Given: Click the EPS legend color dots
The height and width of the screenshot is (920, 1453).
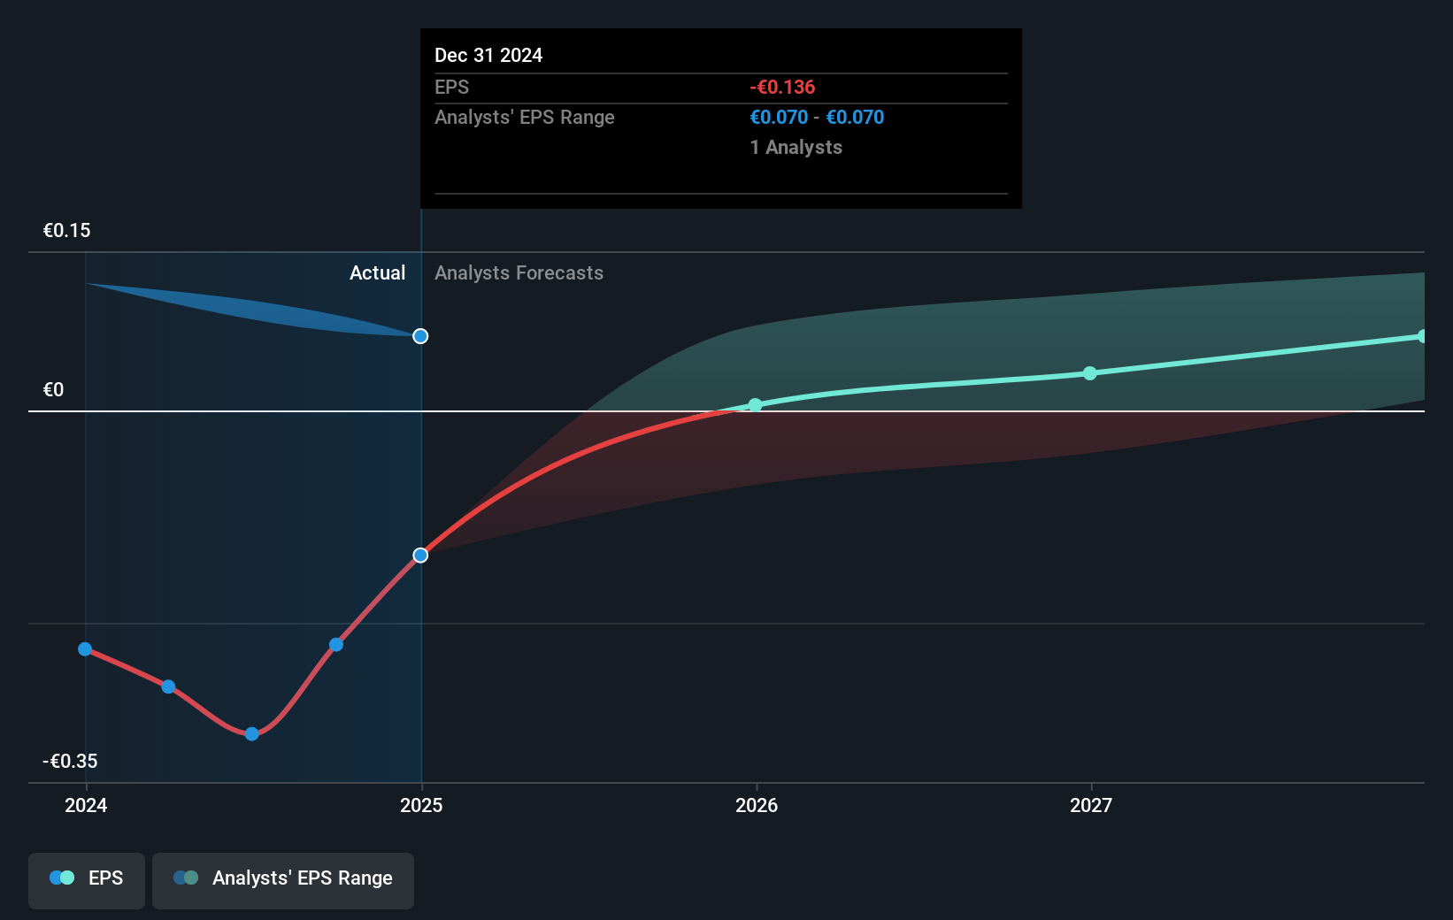Looking at the screenshot, I should 62,878.
